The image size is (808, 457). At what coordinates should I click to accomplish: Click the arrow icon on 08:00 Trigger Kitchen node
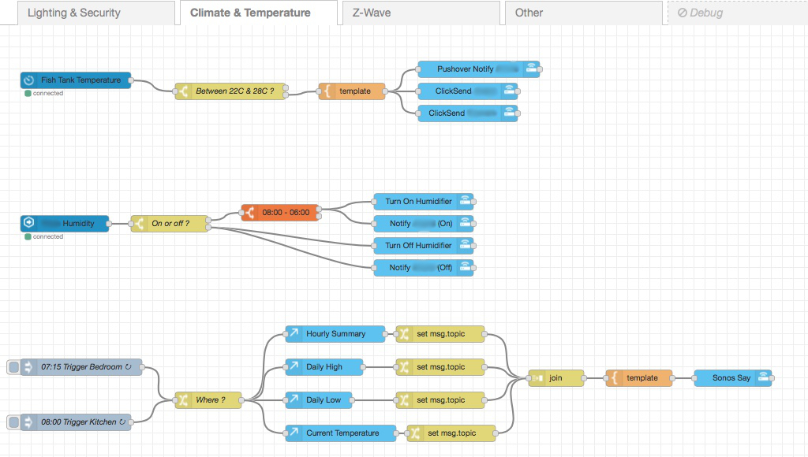point(29,422)
